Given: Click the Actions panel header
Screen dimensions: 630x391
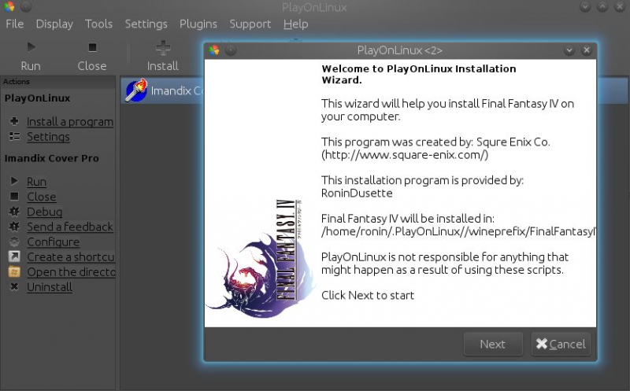Looking at the screenshot, I should pos(57,82).
